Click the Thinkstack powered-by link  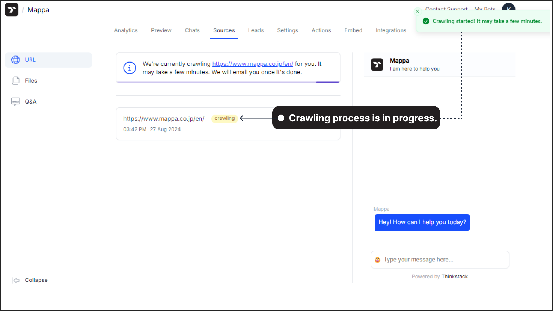(x=455, y=276)
